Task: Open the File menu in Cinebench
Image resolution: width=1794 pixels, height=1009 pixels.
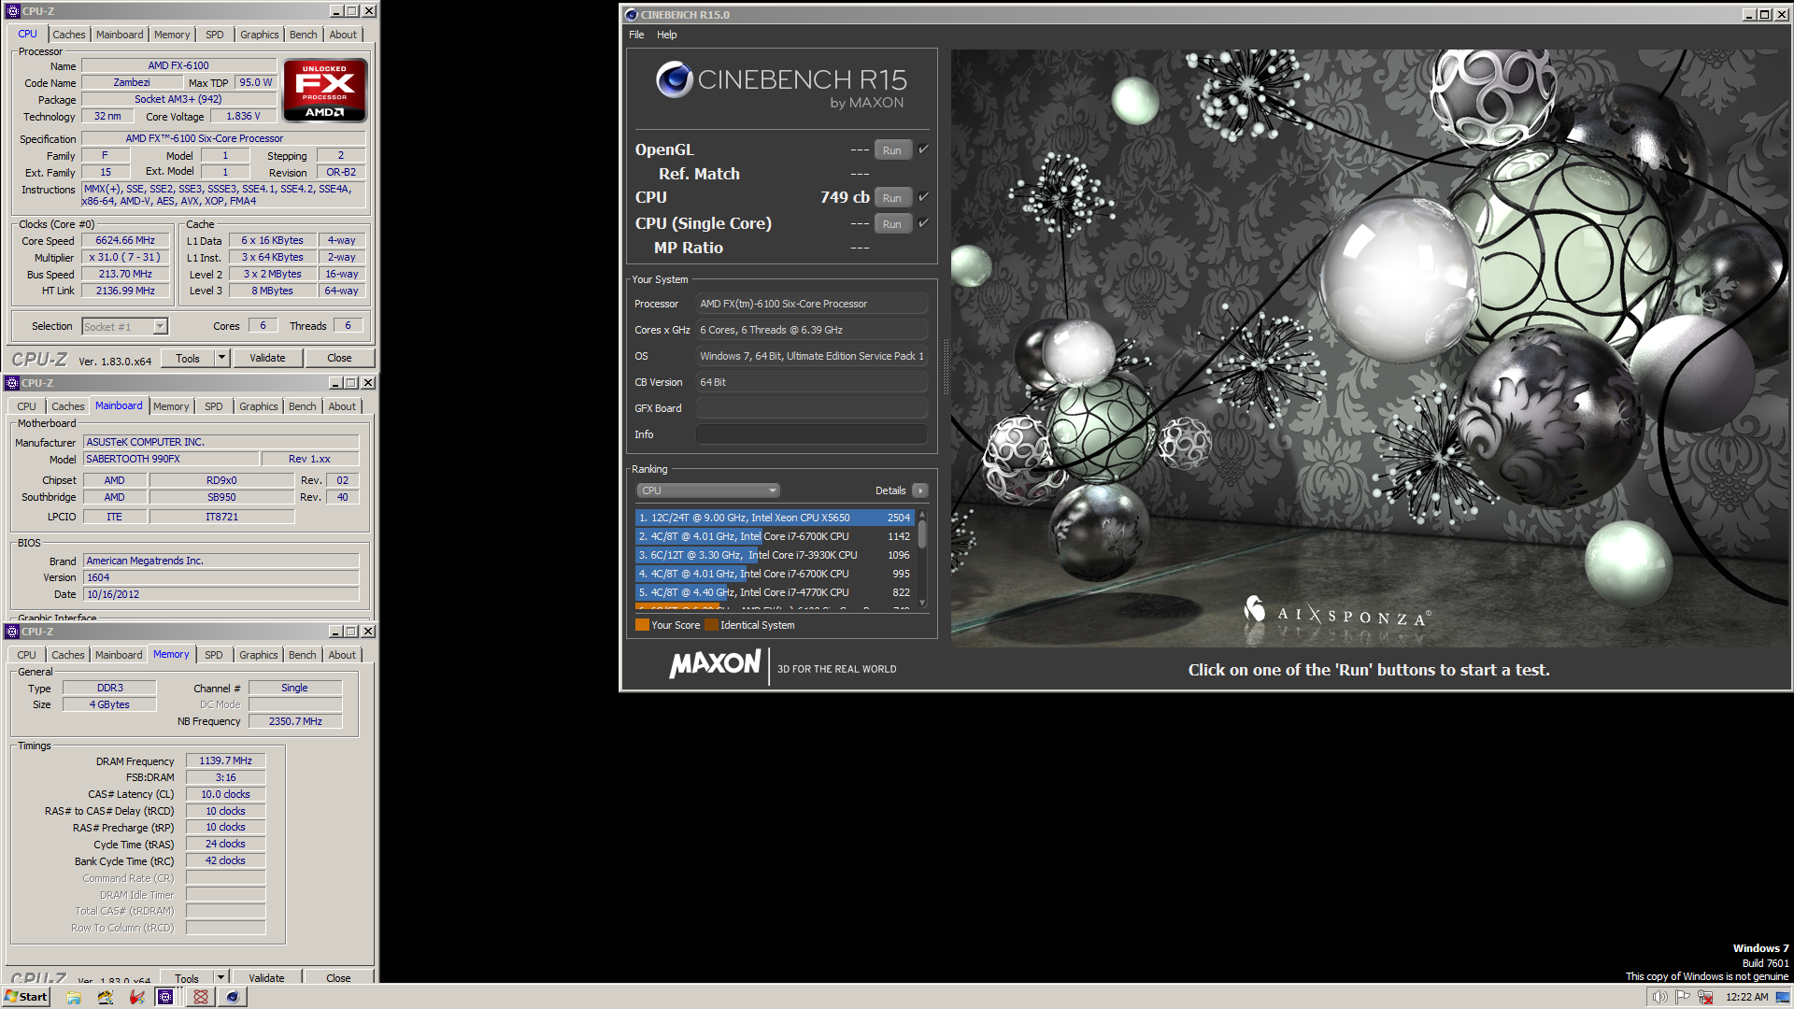Action: (x=636, y=35)
